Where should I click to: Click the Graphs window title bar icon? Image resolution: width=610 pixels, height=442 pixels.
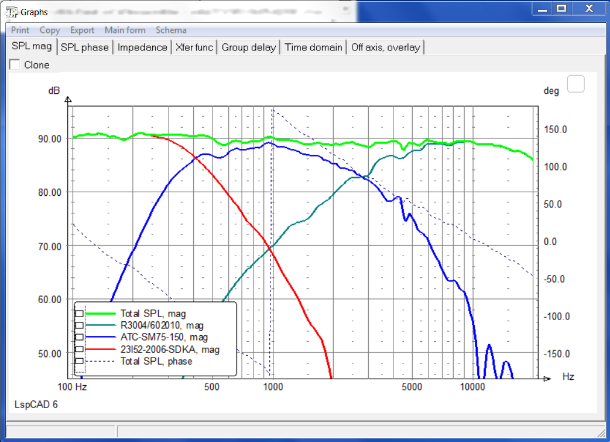(12, 12)
